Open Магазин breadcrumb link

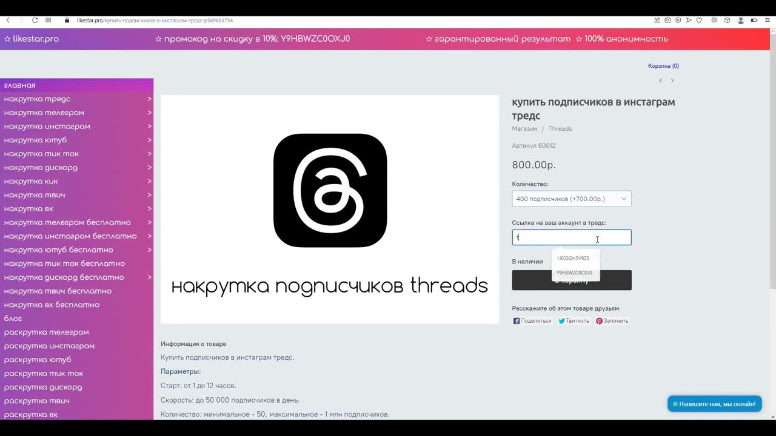coord(524,129)
